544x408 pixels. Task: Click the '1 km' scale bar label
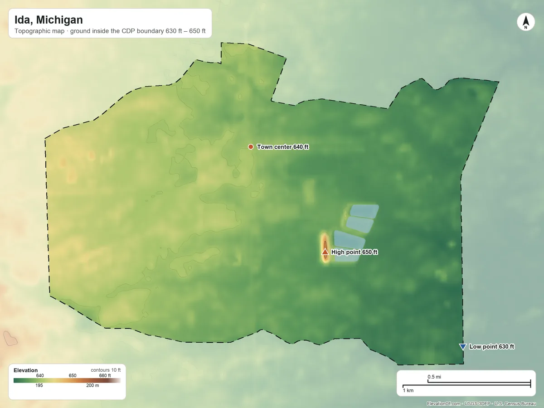click(408, 390)
